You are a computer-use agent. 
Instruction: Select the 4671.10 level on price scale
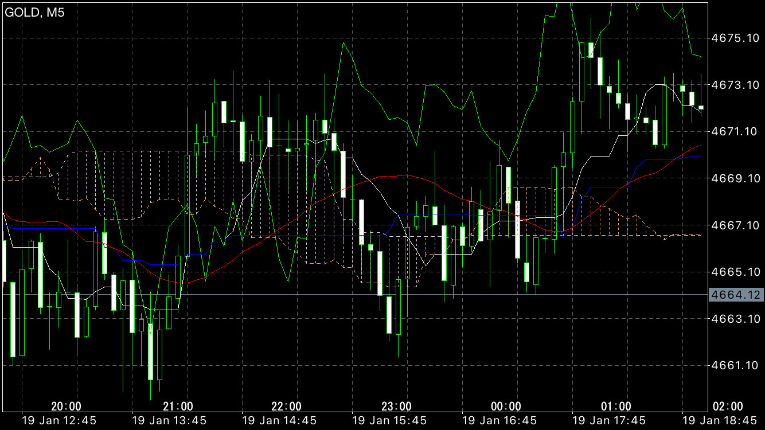(735, 132)
